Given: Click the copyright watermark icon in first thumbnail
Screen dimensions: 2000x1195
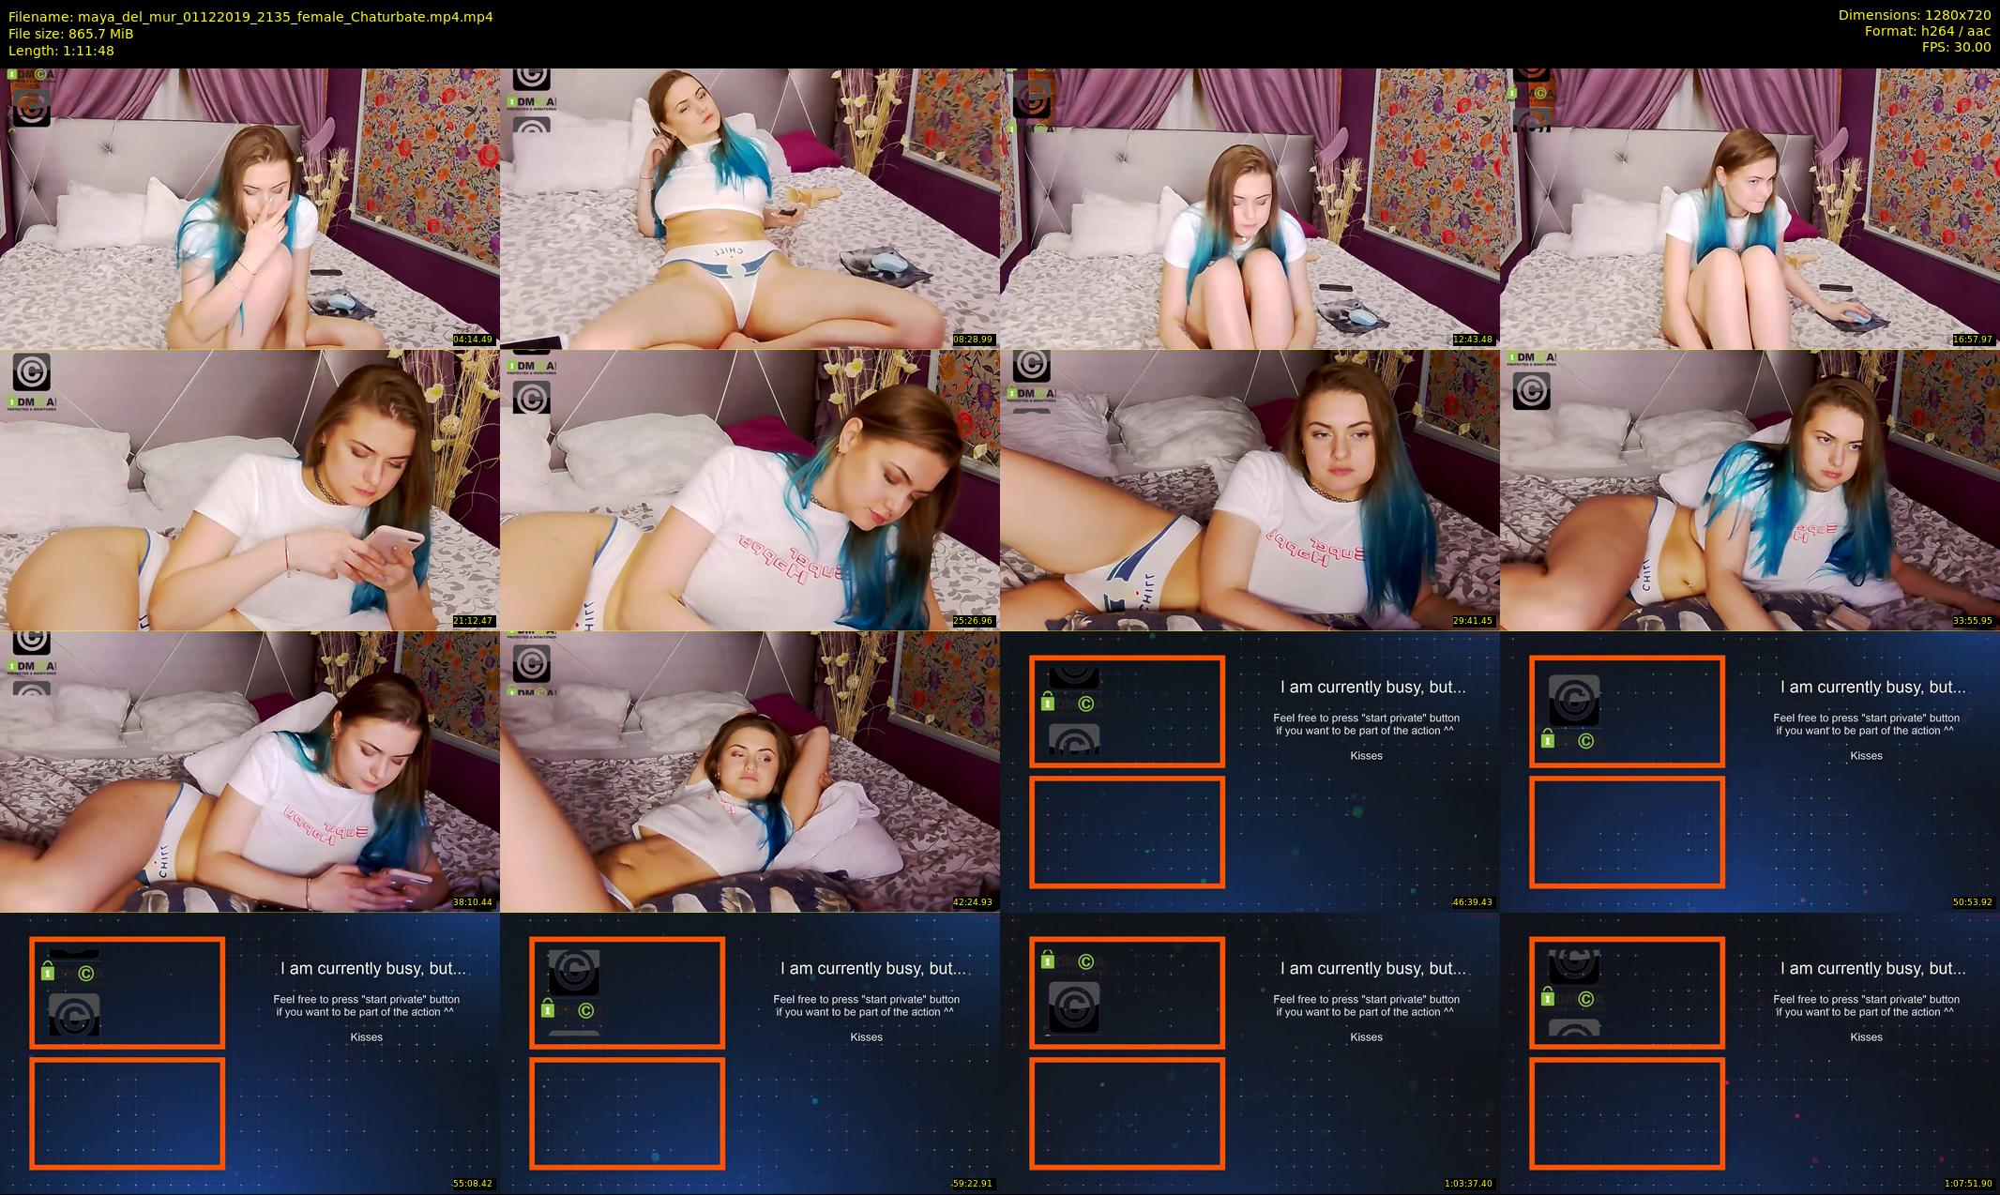Looking at the screenshot, I should 31,107.
